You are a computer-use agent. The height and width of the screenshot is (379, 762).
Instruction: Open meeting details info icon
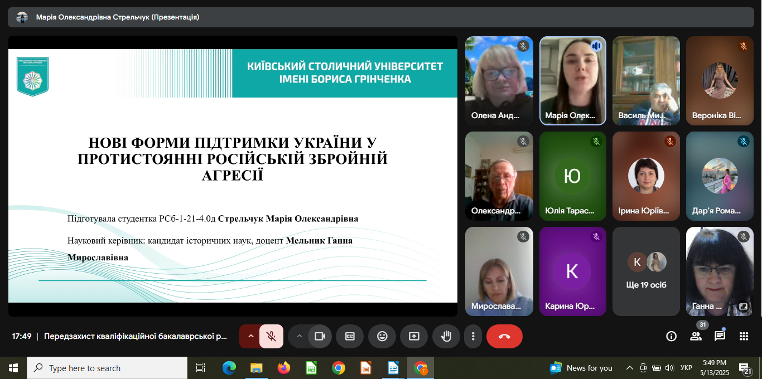click(672, 336)
